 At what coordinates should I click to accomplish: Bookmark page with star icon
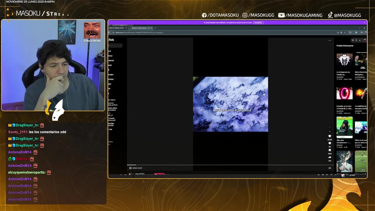345,33
